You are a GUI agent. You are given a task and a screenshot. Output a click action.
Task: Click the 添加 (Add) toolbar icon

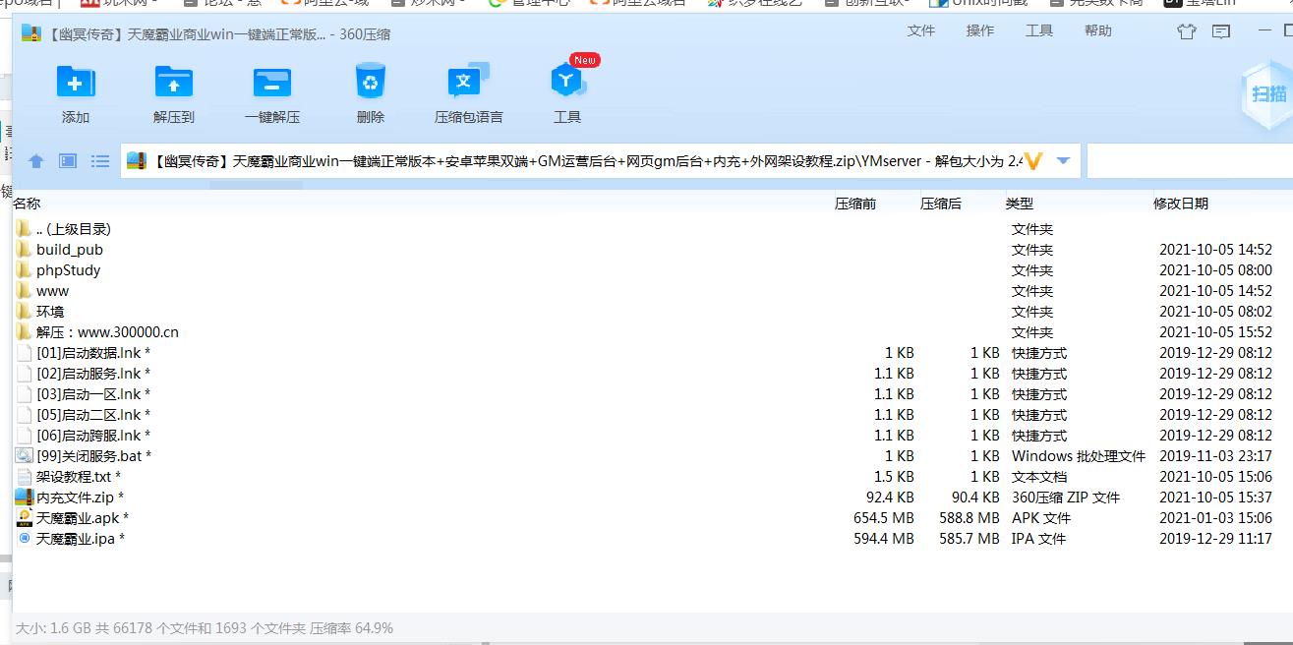[76, 84]
